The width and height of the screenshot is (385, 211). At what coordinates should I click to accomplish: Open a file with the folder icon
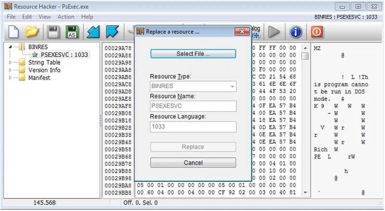tap(32, 32)
